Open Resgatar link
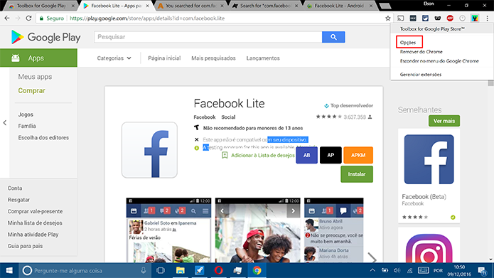 click(x=18, y=200)
